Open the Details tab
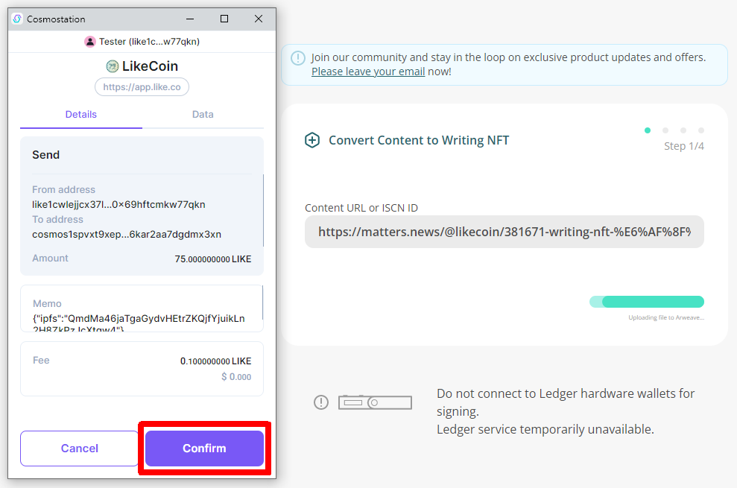This screenshot has width=737, height=488. pyautogui.click(x=81, y=115)
